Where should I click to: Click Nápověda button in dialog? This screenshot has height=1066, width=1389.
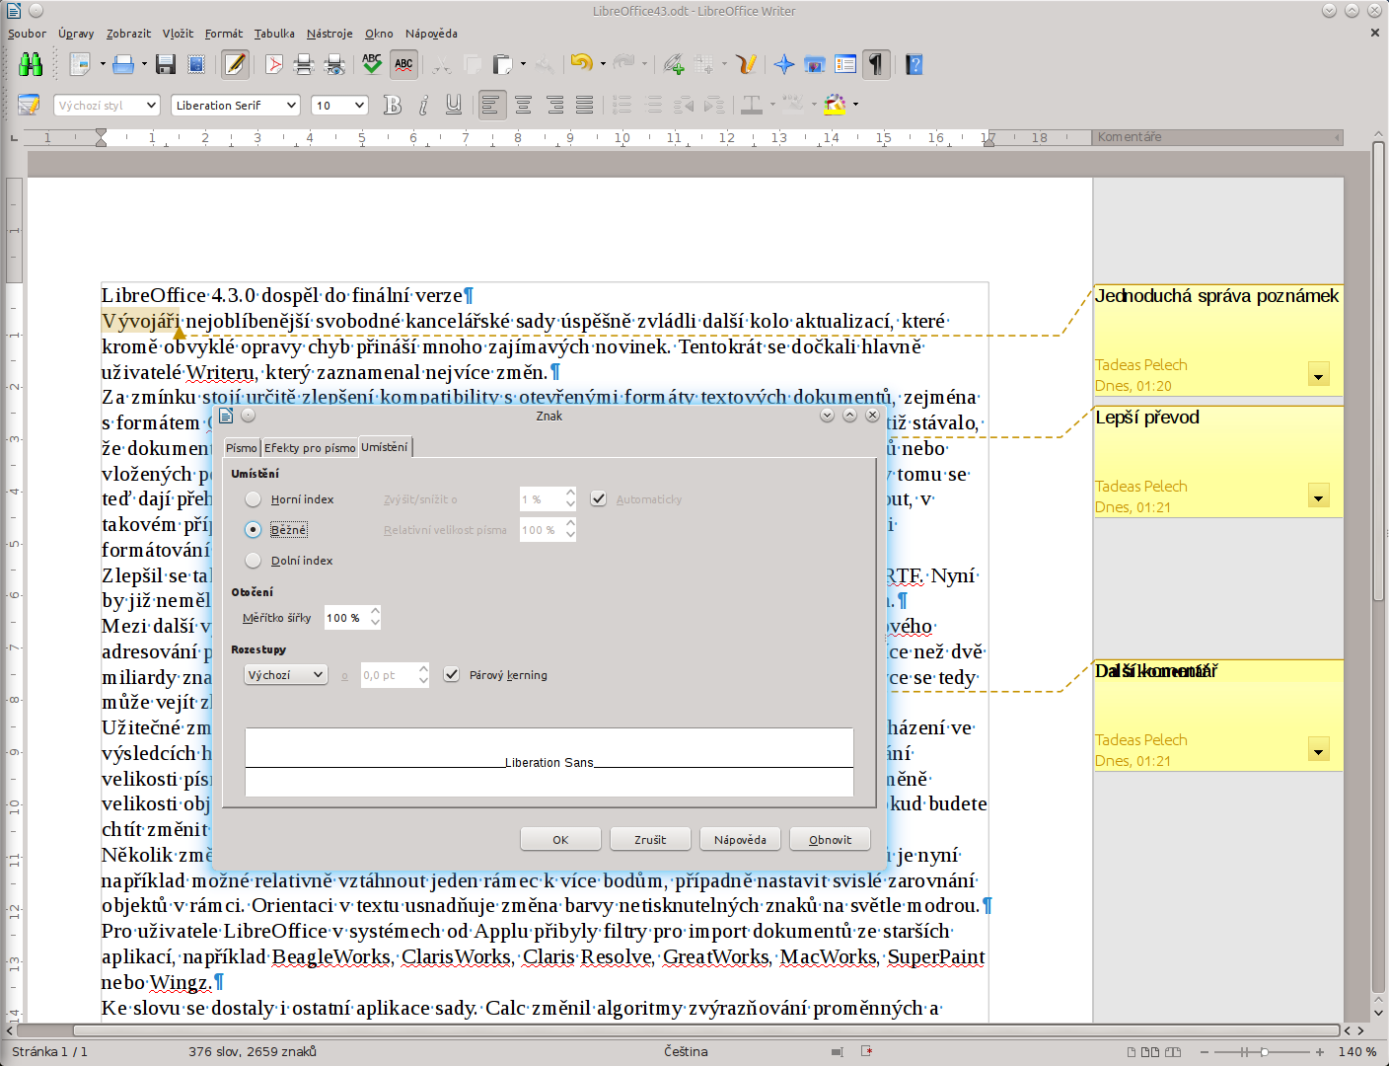[740, 839]
